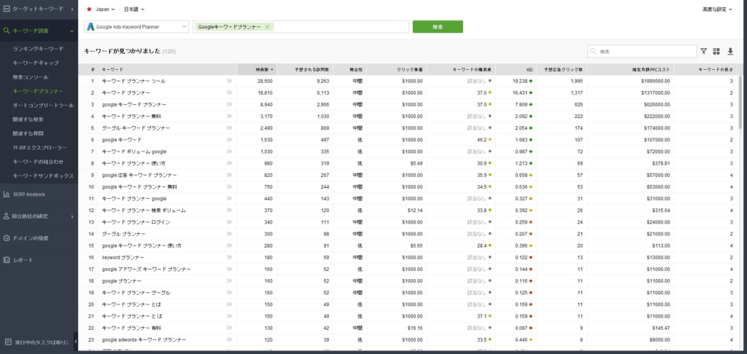747x354 pixels.
Task: Sort by the 競合性 column header
Action: [350, 69]
